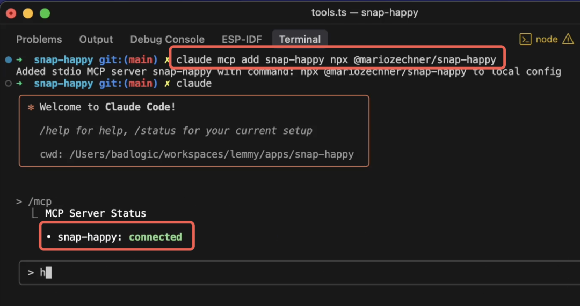
Task: Click the blue command status dot
Action: pos(8,59)
